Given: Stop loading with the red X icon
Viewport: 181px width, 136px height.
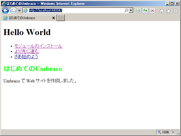Looking at the screenshot, I should 153,11.
